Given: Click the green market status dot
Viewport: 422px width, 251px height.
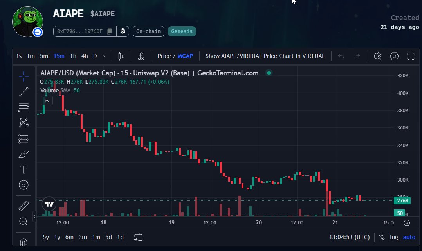Looking at the screenshot, I should pyautogui.click(x=269, y=73).
